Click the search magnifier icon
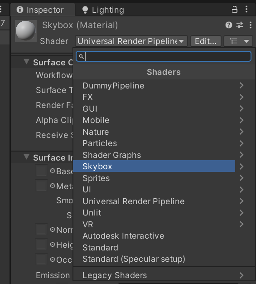The image size is (256, 284). (x=81, y=57)
